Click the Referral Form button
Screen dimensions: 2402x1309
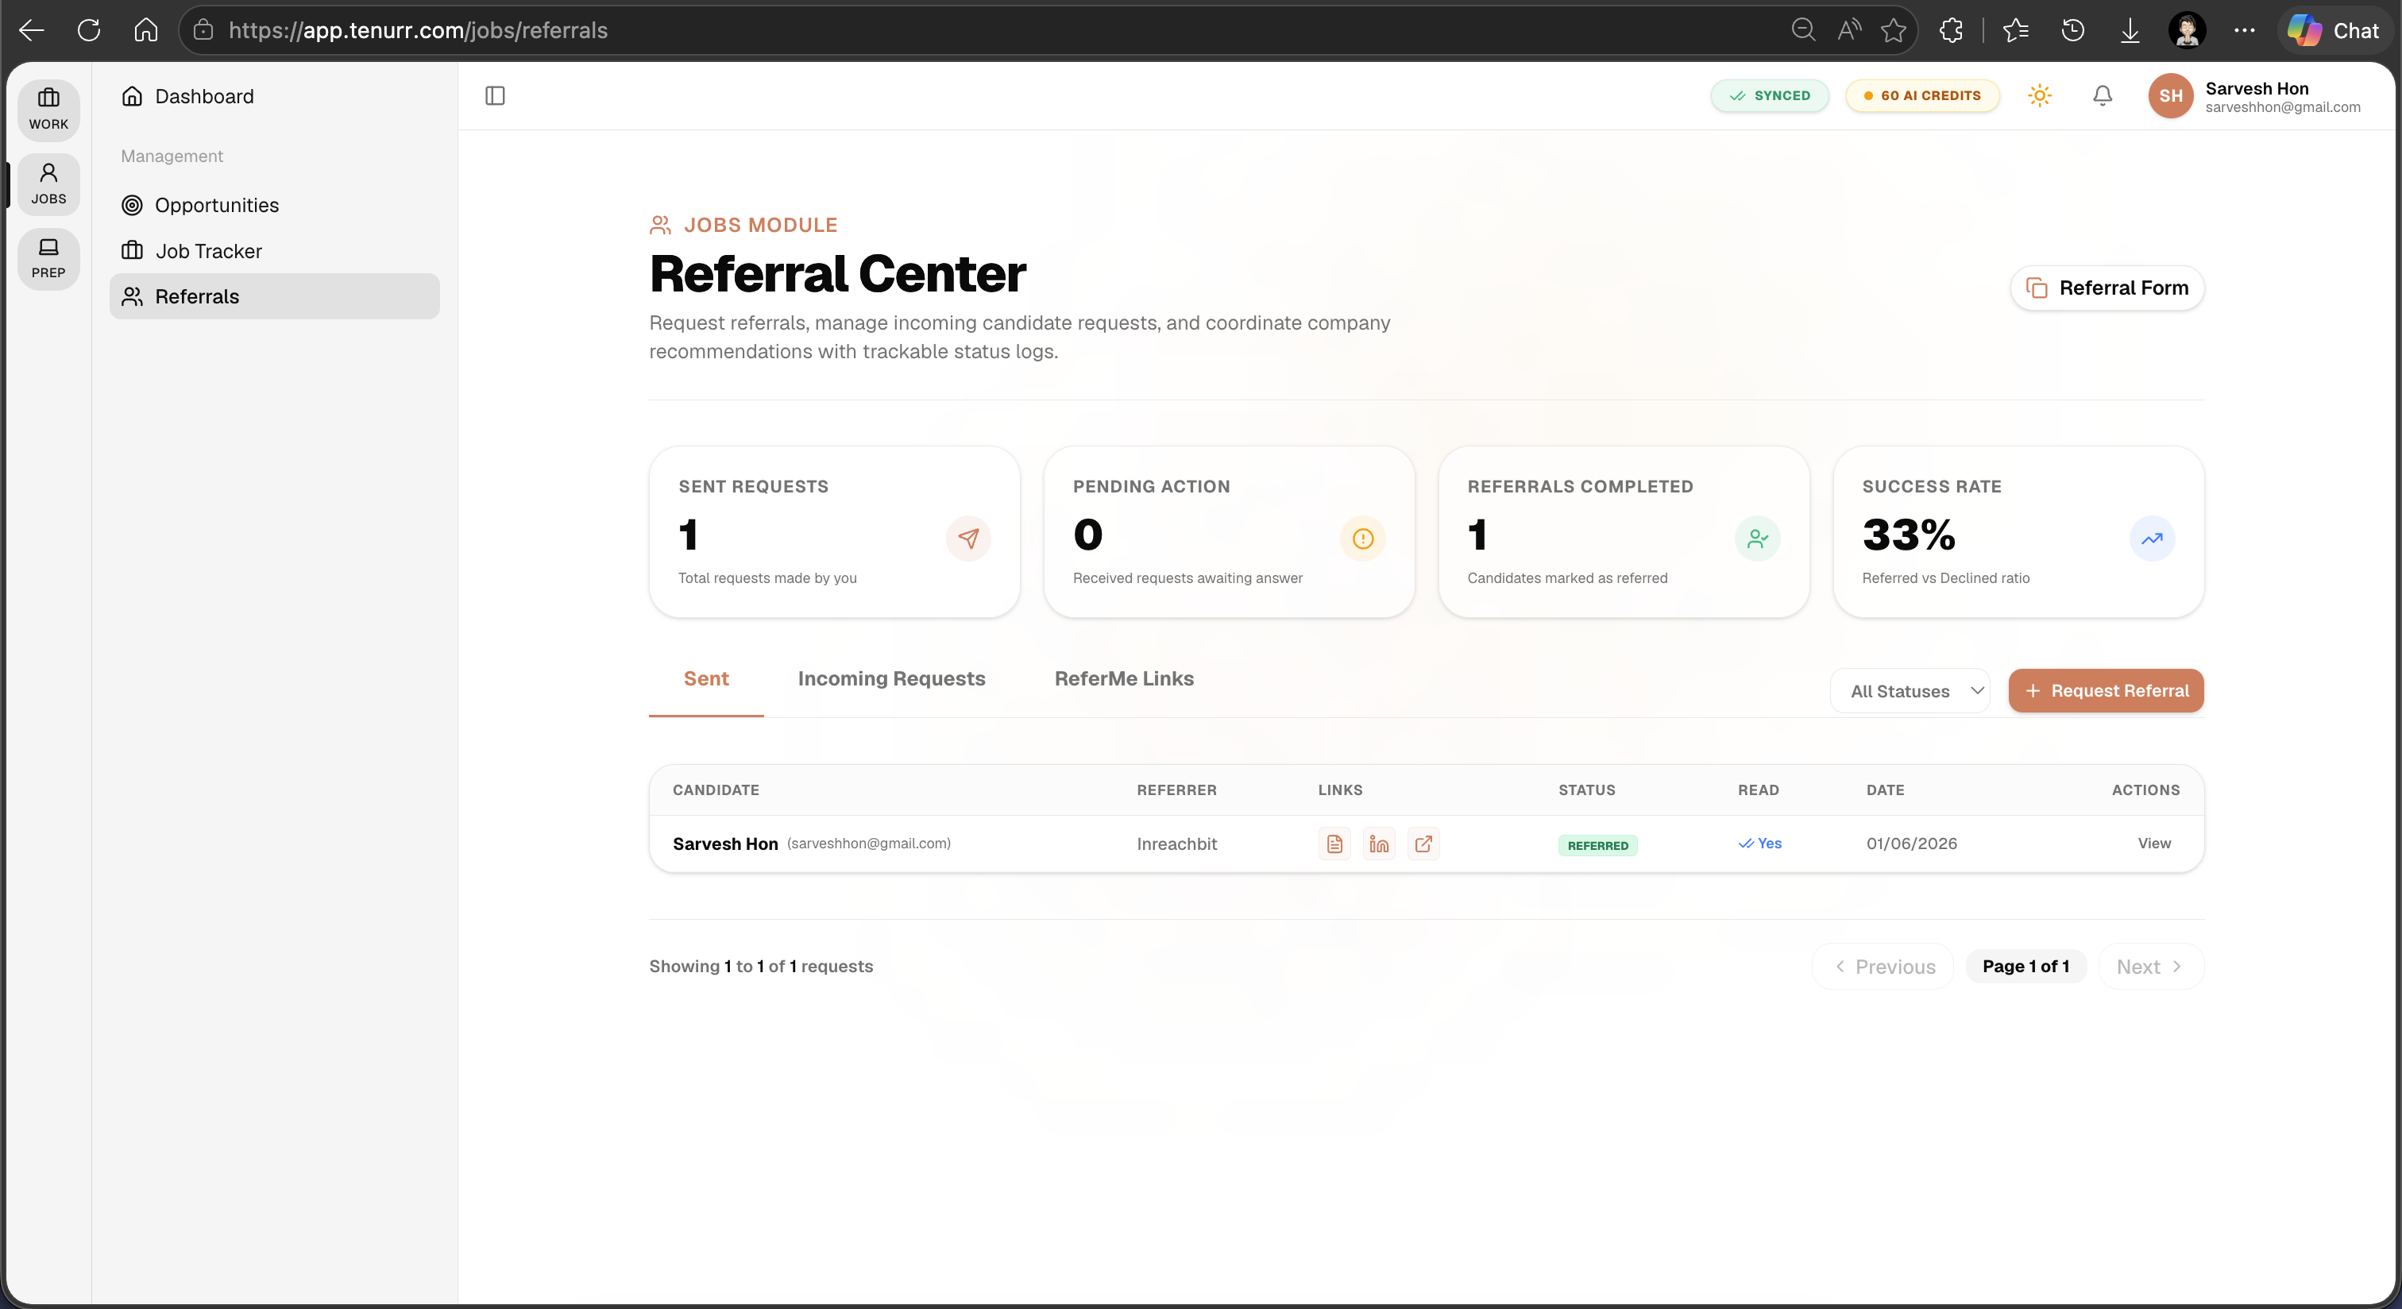click(2107, 288)
